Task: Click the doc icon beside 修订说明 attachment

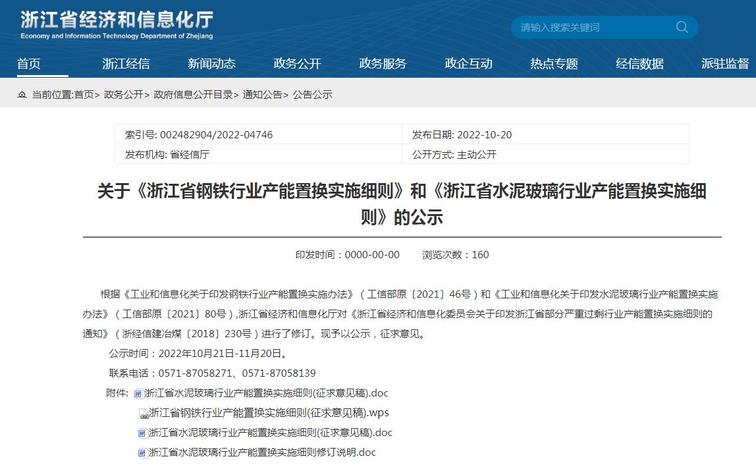Action: pyautogui.click(x=142, y=453)
